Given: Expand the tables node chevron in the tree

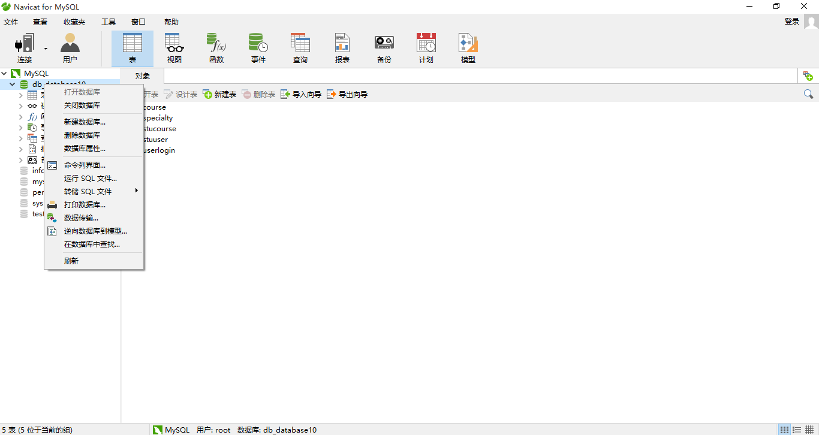Looking at the screenshot, I should 20,95.
